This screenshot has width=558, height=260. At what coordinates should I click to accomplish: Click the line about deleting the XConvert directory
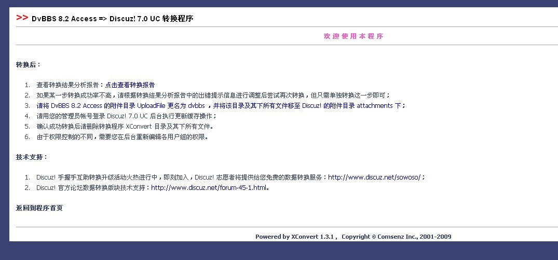coord(125,126)
